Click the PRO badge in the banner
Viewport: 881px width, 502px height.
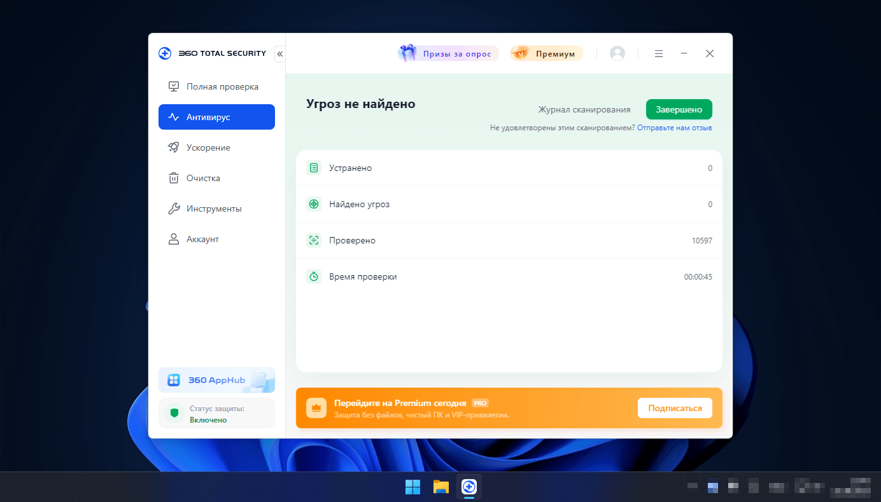pos(480,403)
